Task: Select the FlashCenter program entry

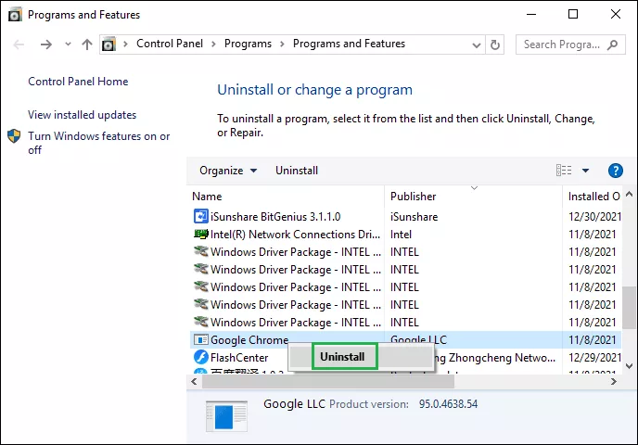Action: (405, 358)
